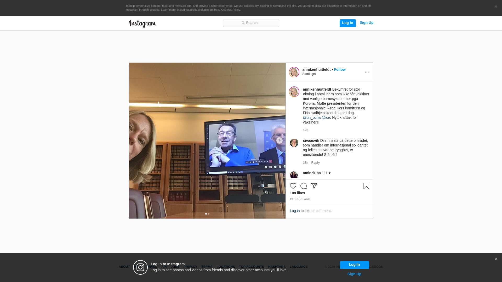The image size is (502, 282).
Task: Open sivaasvik commenter profile
Action: coord(311,140)
